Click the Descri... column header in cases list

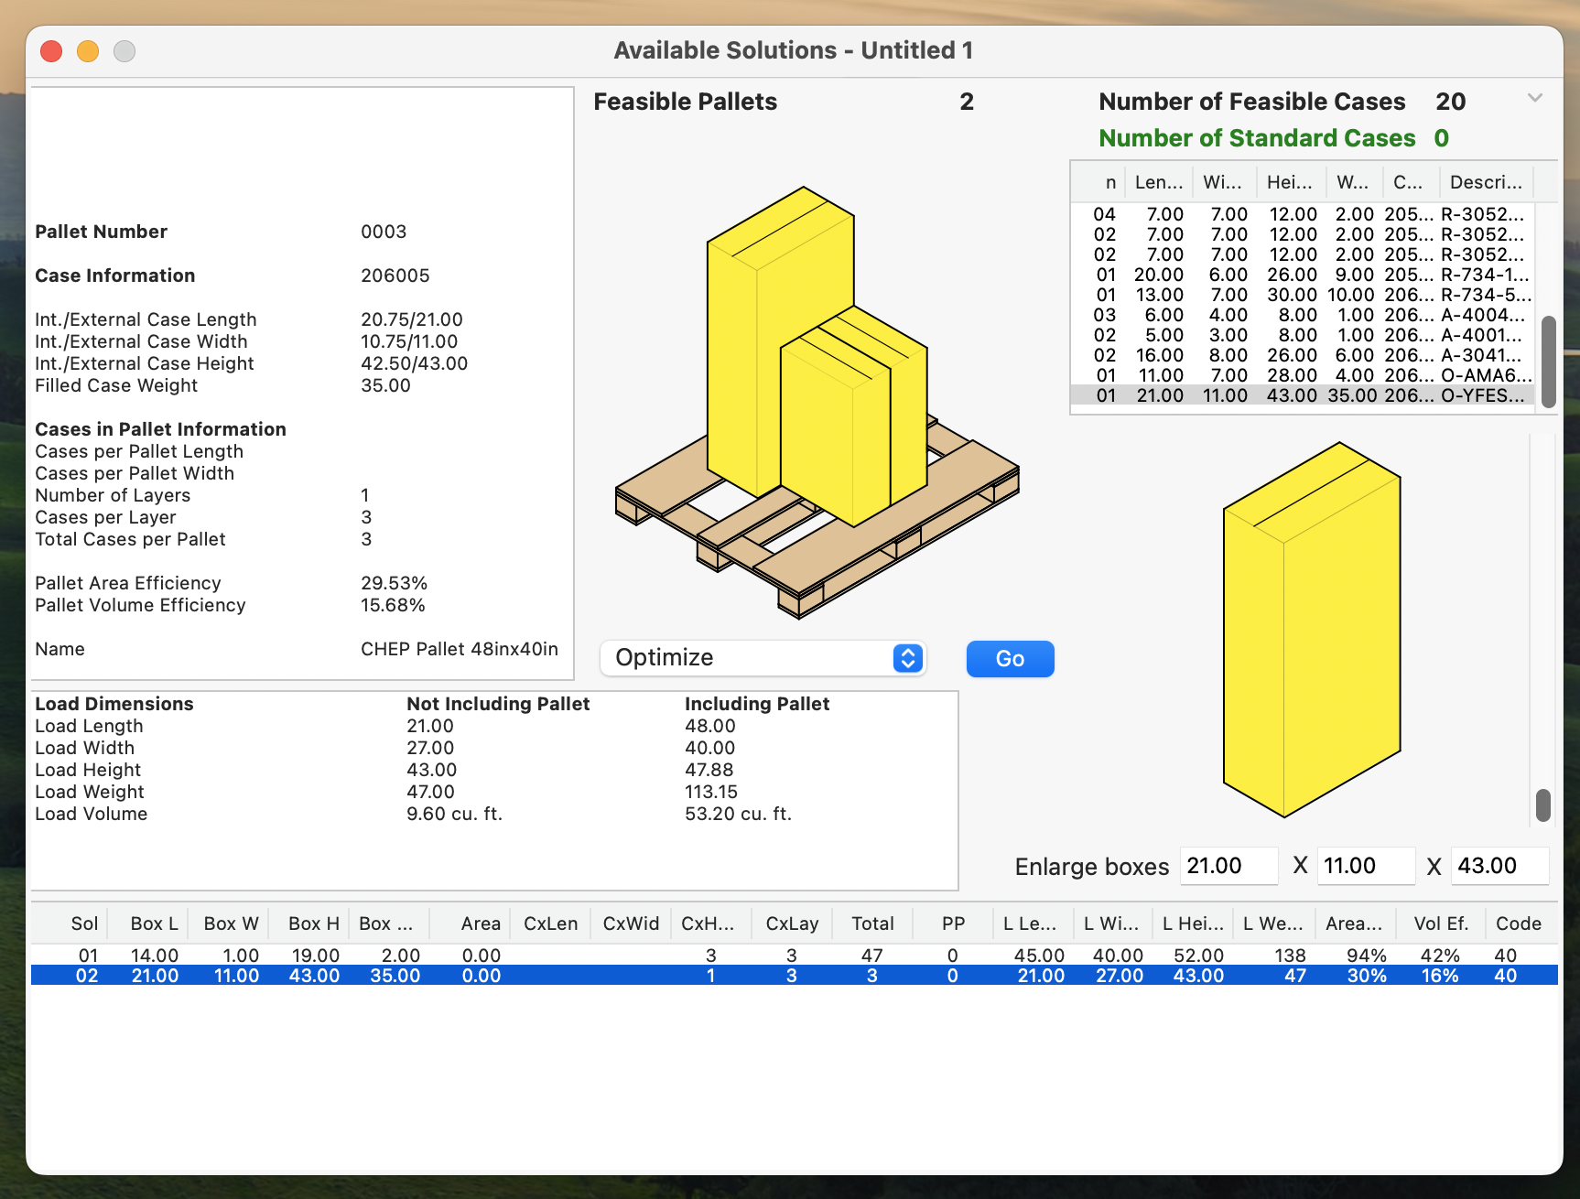tap(1486, 182)
